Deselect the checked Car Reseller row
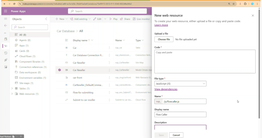This screenshot has width=262, height=138. point(60,70)
